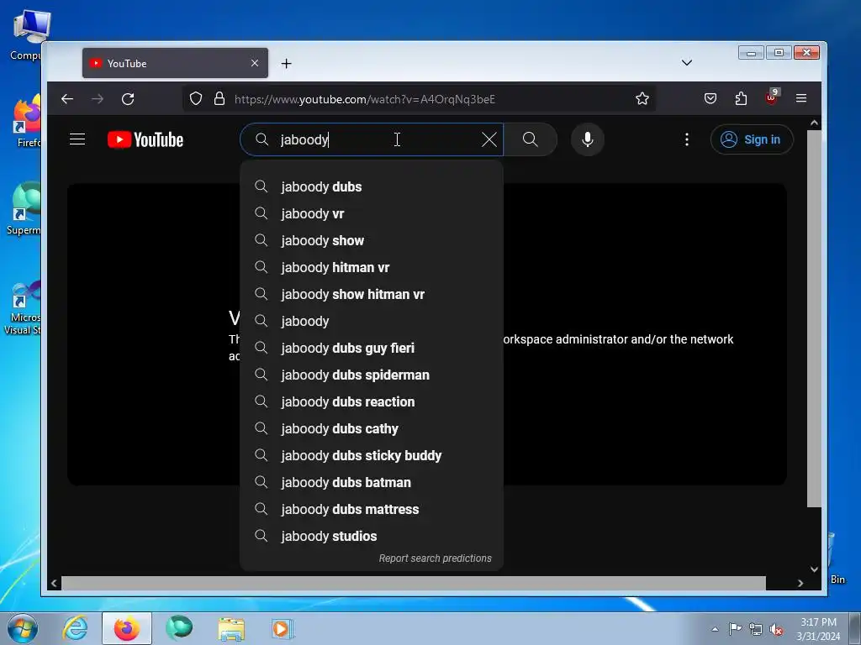
Task: Launch Internet Explorer from the taskbar
Action: (x=75, y=628)
